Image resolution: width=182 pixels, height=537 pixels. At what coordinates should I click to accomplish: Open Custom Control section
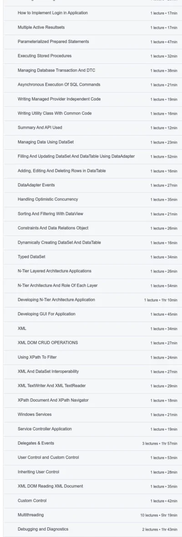tap(92, 501)
